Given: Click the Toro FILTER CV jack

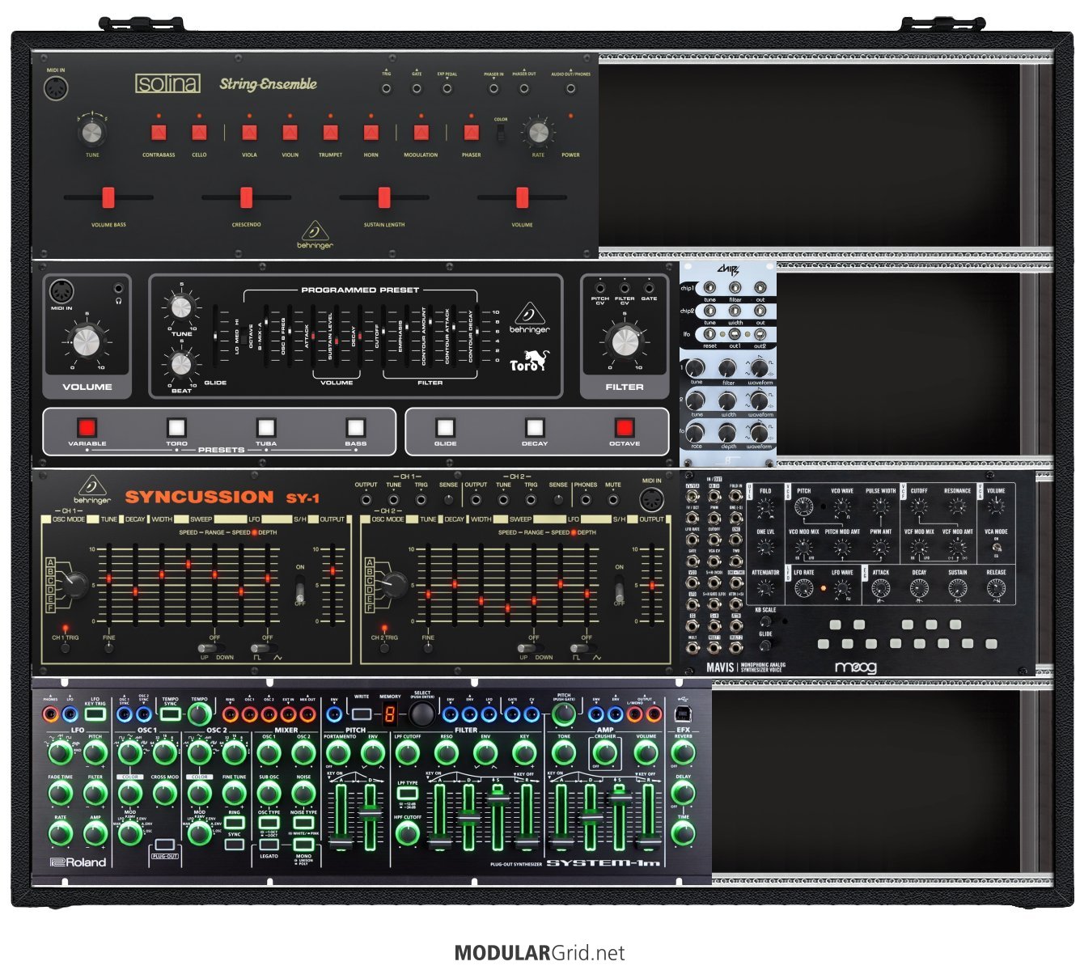Looking at the screenshot, I should [625, 287].
